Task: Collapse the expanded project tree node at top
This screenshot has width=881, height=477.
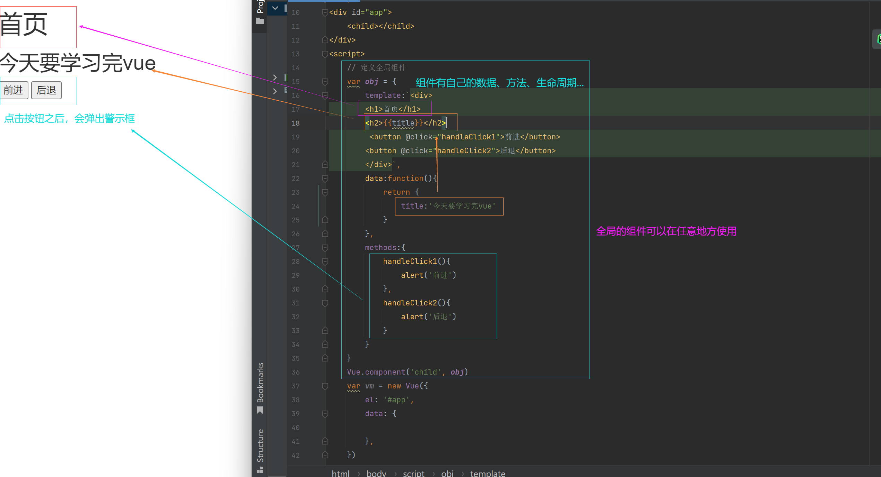Action: click(275, 8)
